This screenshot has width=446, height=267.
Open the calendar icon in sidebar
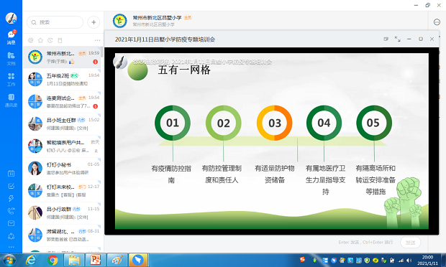click(11, 174)
